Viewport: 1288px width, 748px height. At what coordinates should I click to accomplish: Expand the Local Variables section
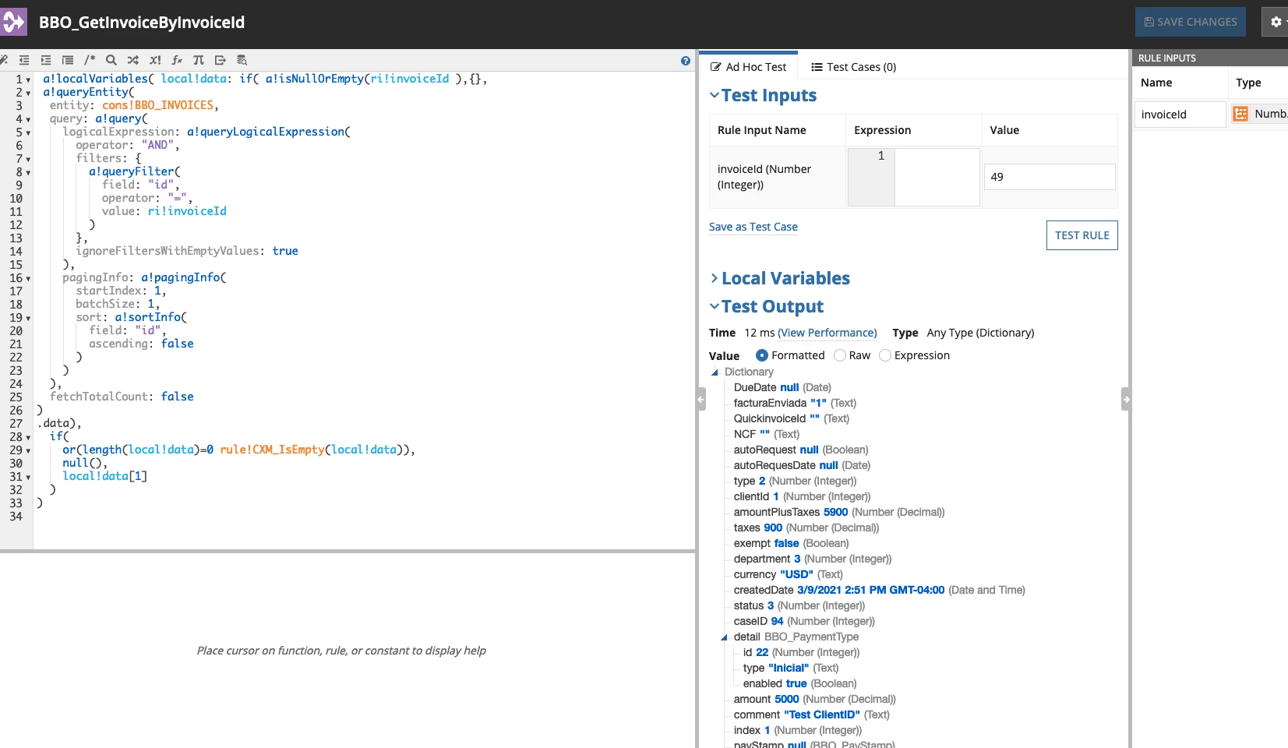coord(715,278)
